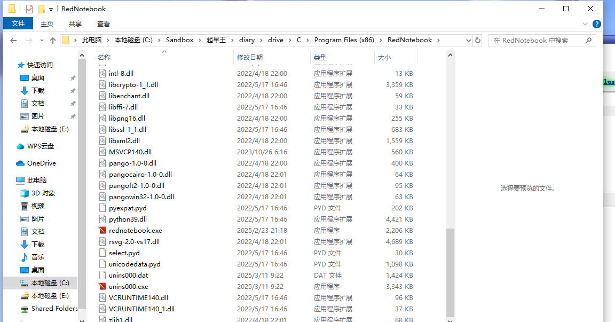Click diary in the address breadcrumb
615x322 pixels.
(x=247, y=40)
